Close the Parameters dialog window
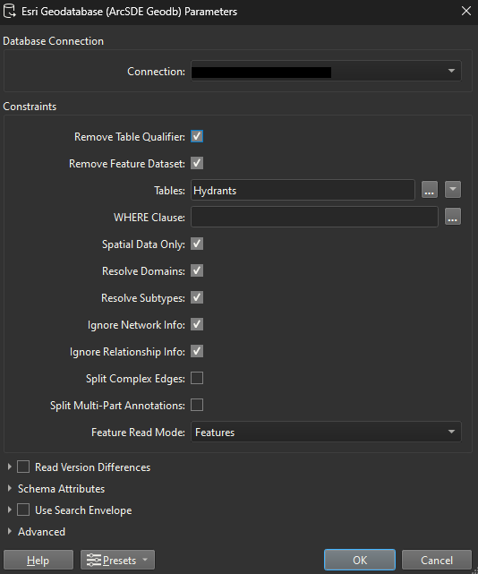478x574 pixels. click(466, 11)
